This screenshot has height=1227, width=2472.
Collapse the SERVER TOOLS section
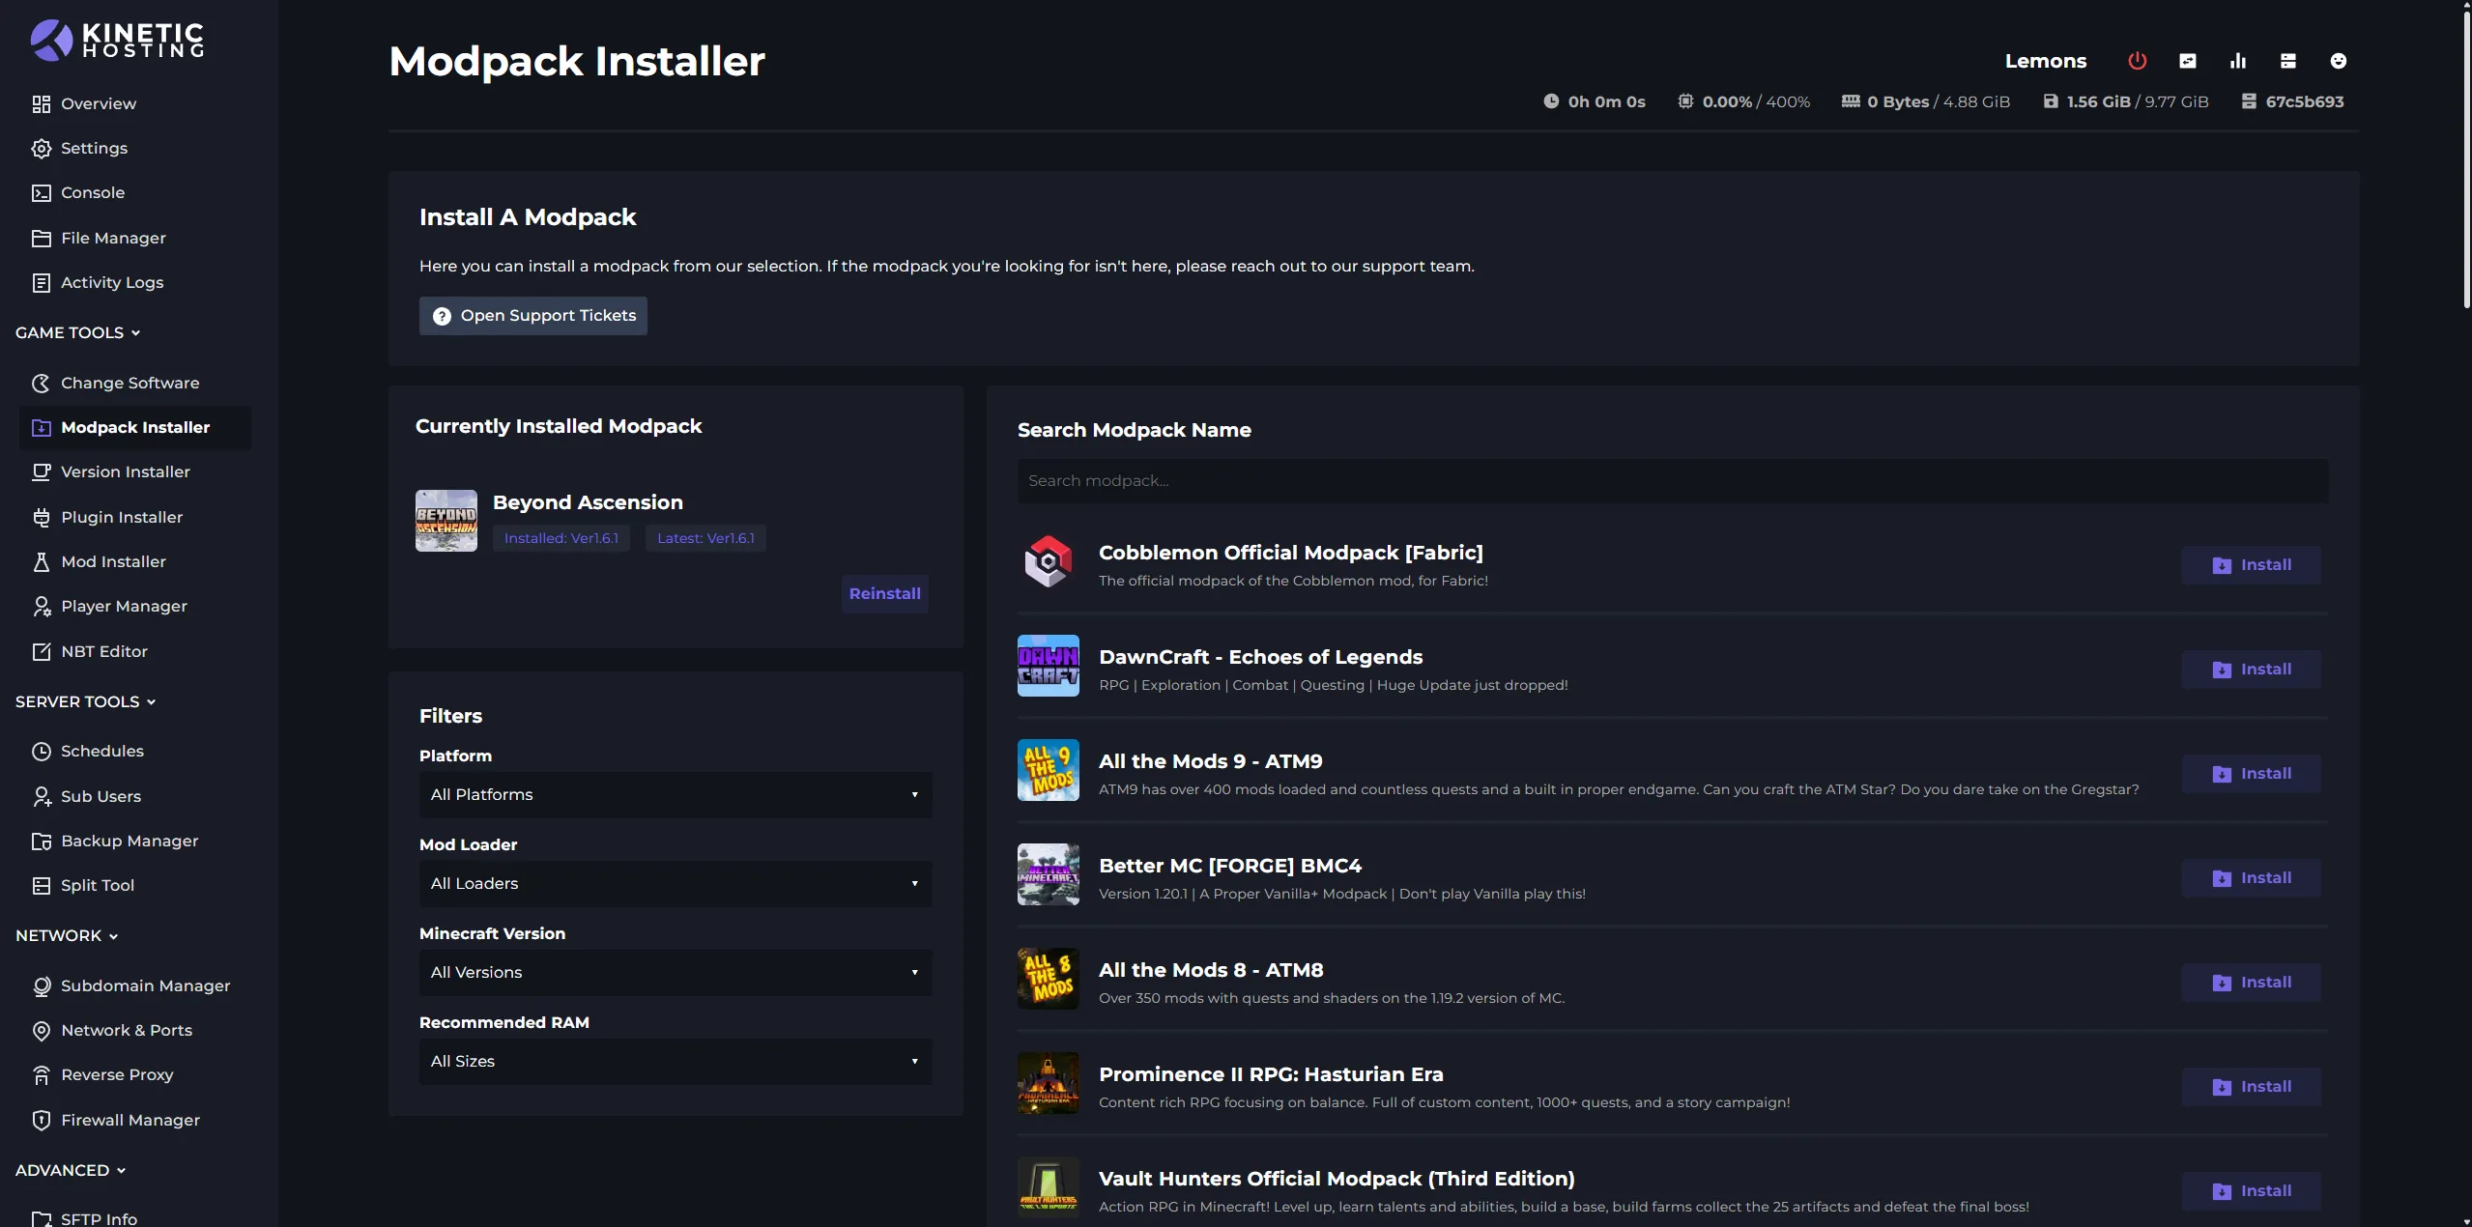coord(85,701)
